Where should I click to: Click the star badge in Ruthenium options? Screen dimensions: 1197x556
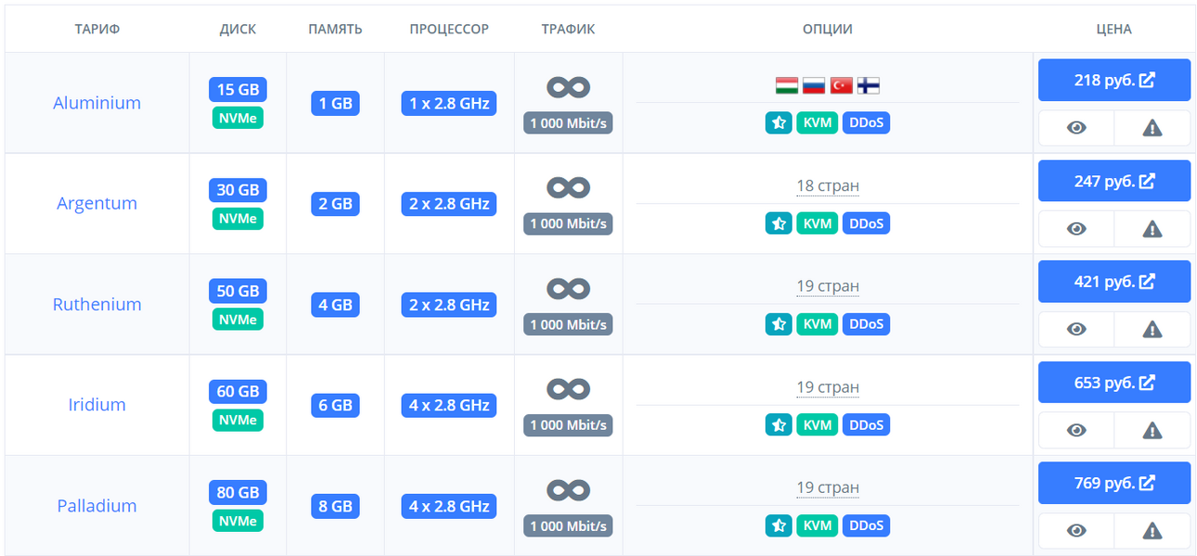779,324
